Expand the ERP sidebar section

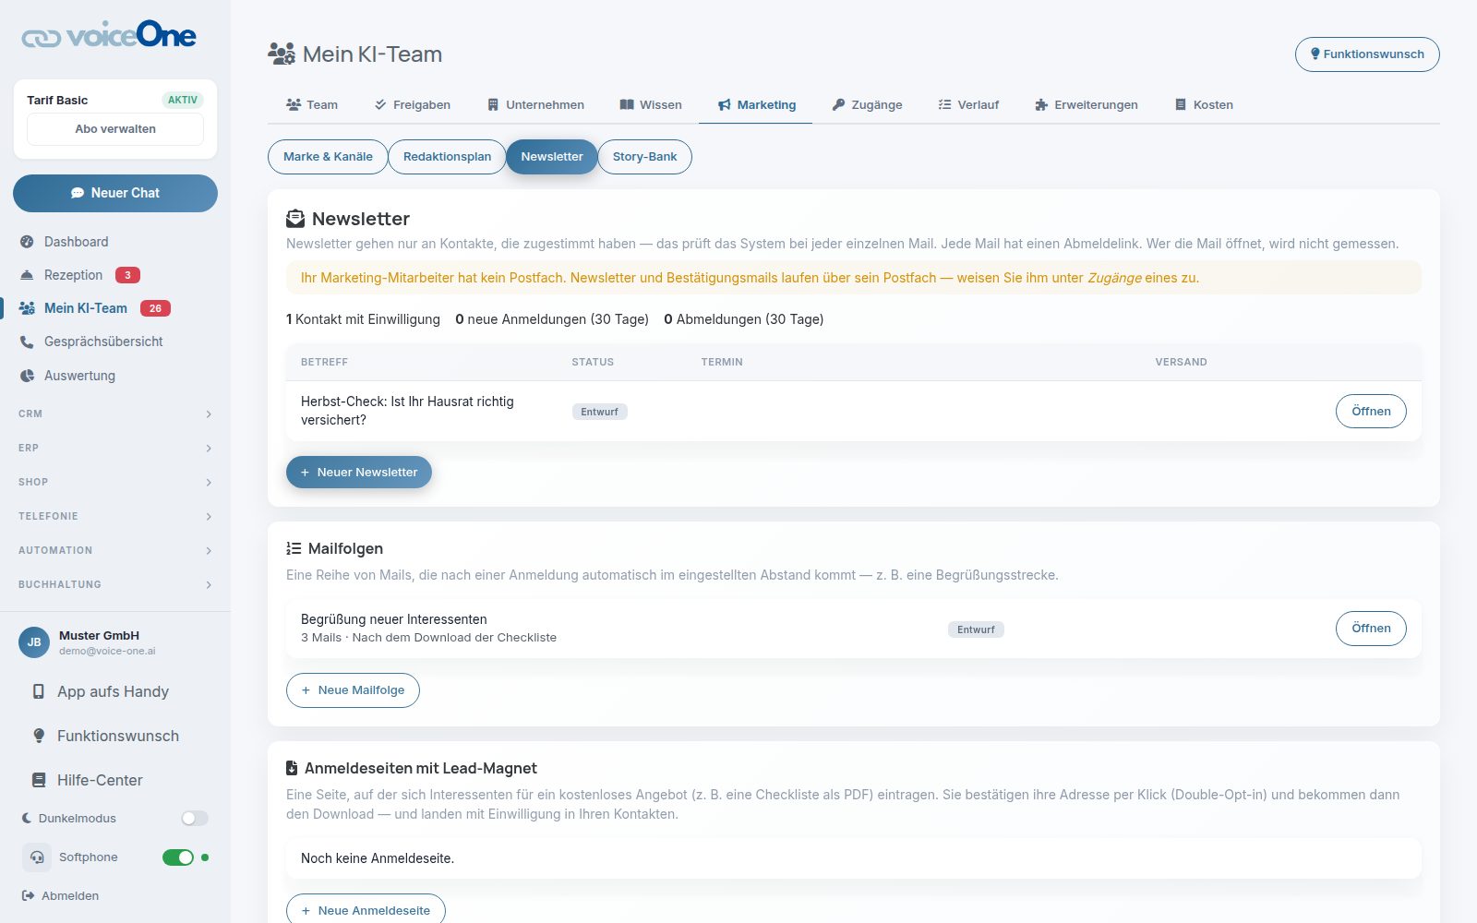tap(115, 448)
